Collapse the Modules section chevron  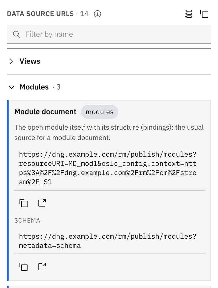click(x=11, y=87)
